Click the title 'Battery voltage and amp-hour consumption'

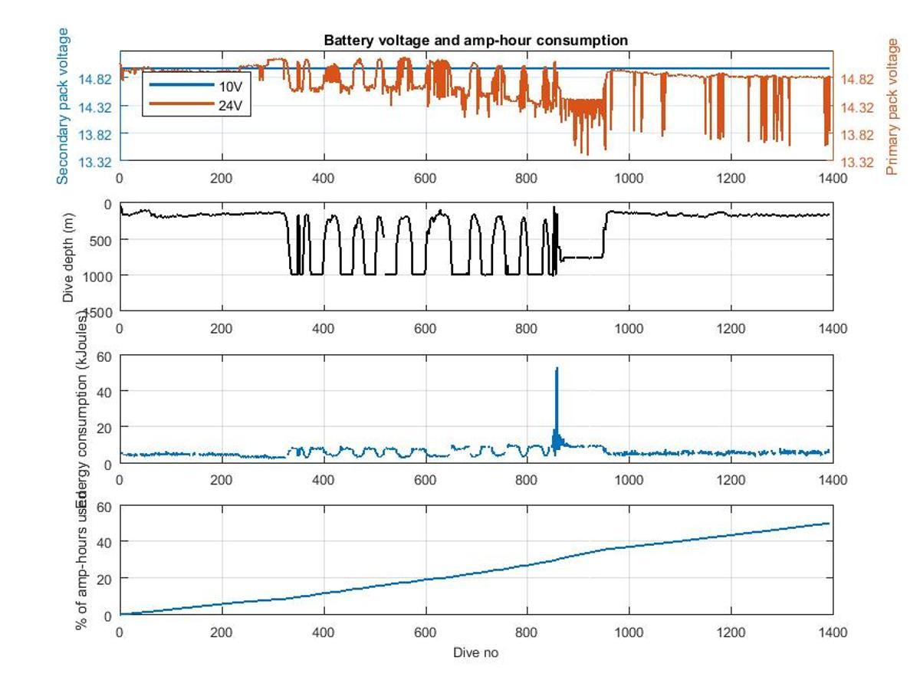(475, 41)
